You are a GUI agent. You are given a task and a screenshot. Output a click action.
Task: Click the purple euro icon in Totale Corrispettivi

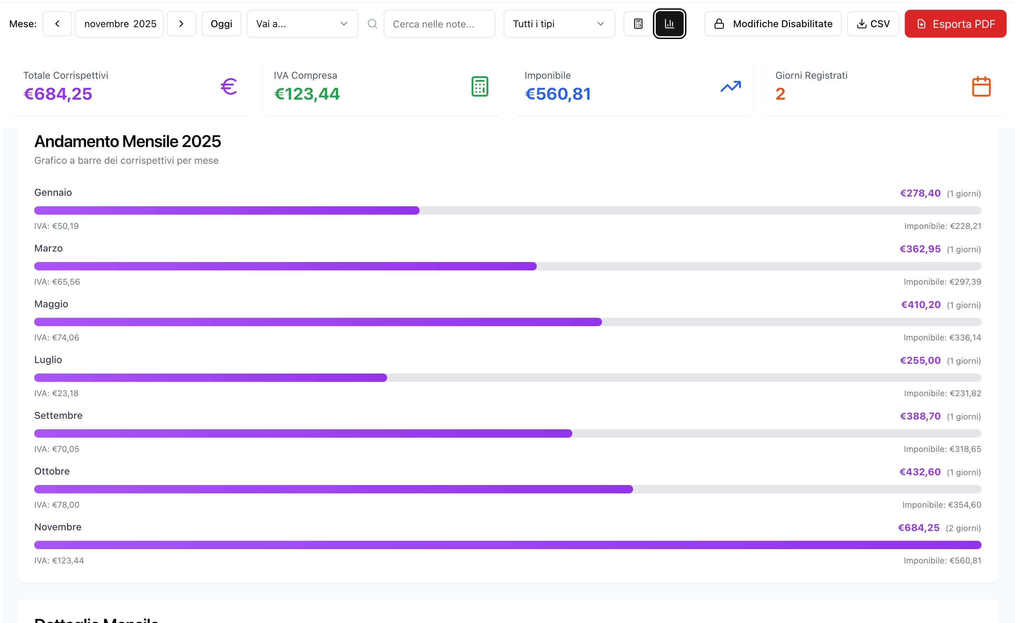[x=228, y=86]
